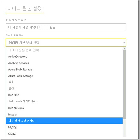Viewport: 140px width, 140px height.
Task: Click the dropdown arrow of data source type
Action: click(x=124, y=42)
